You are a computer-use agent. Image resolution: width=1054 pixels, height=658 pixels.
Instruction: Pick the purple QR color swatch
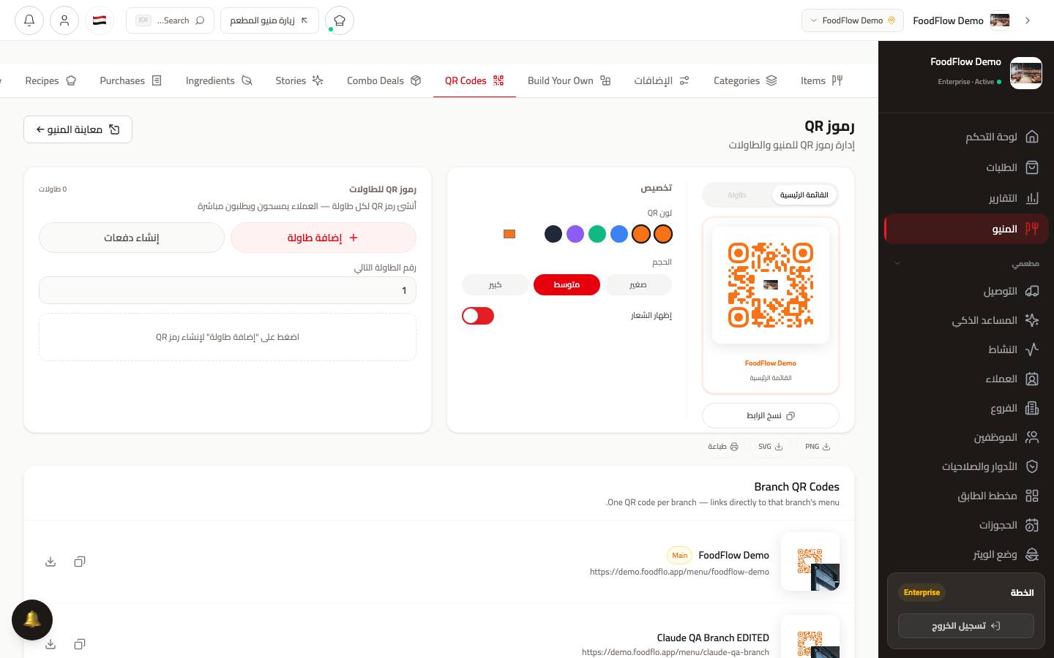[575, 234]
